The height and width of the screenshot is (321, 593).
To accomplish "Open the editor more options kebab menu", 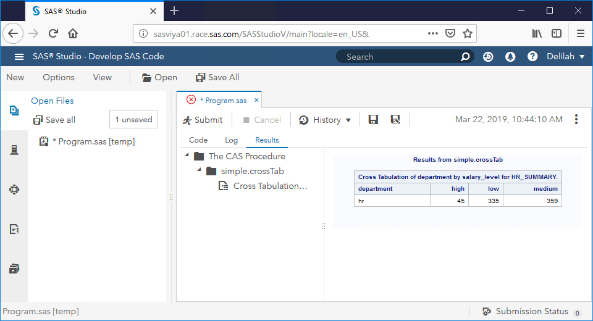I will [576, 120].
